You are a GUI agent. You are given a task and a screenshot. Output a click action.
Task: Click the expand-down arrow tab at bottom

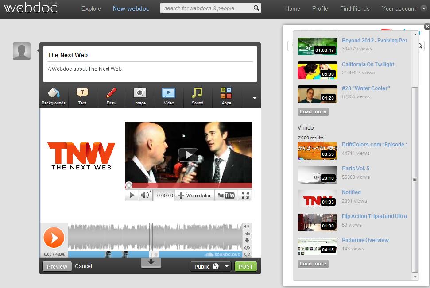tap(151, 262)
